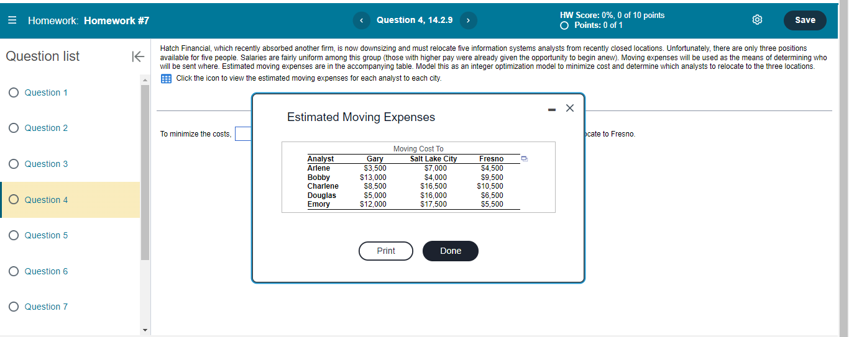This screenshot has height=337, width=849.
Task: Click the $9,500 cell for Bobby
Action: tap(492, 177)
